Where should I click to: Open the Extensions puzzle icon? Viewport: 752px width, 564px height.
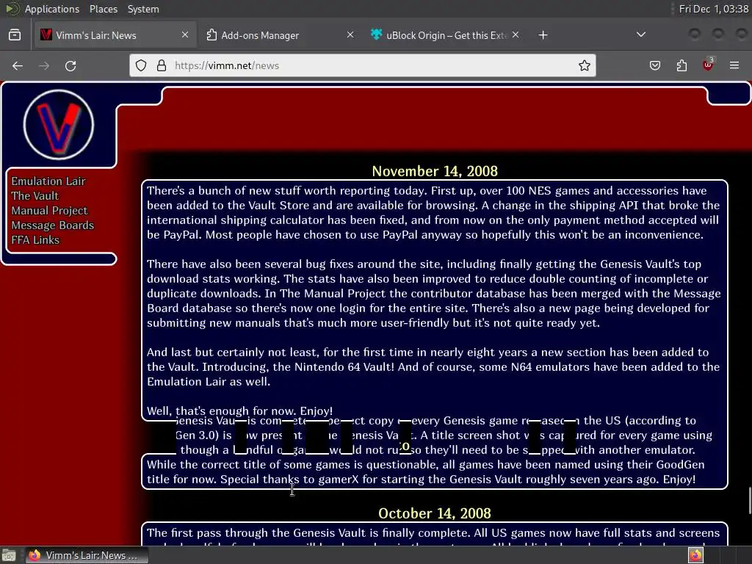[x=681, y=65]
